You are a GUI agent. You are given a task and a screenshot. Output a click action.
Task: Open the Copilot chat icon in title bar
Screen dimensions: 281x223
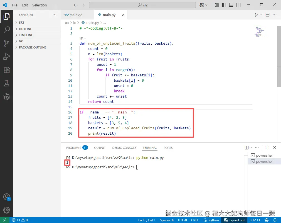[202, 5]
